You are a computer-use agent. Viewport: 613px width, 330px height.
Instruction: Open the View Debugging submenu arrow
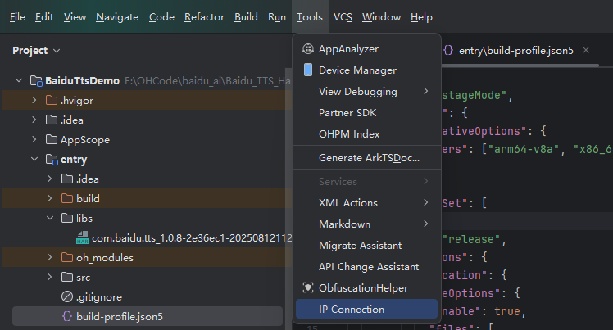[425, 91]
